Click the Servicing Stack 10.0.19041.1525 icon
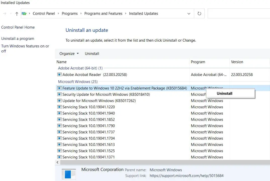 pyautogui.click(x=60, y=151)
